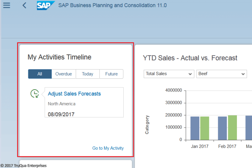Click the Beef dropdown chevron arrow
Screen dimensions: 252x168
(x=243, y=74)
